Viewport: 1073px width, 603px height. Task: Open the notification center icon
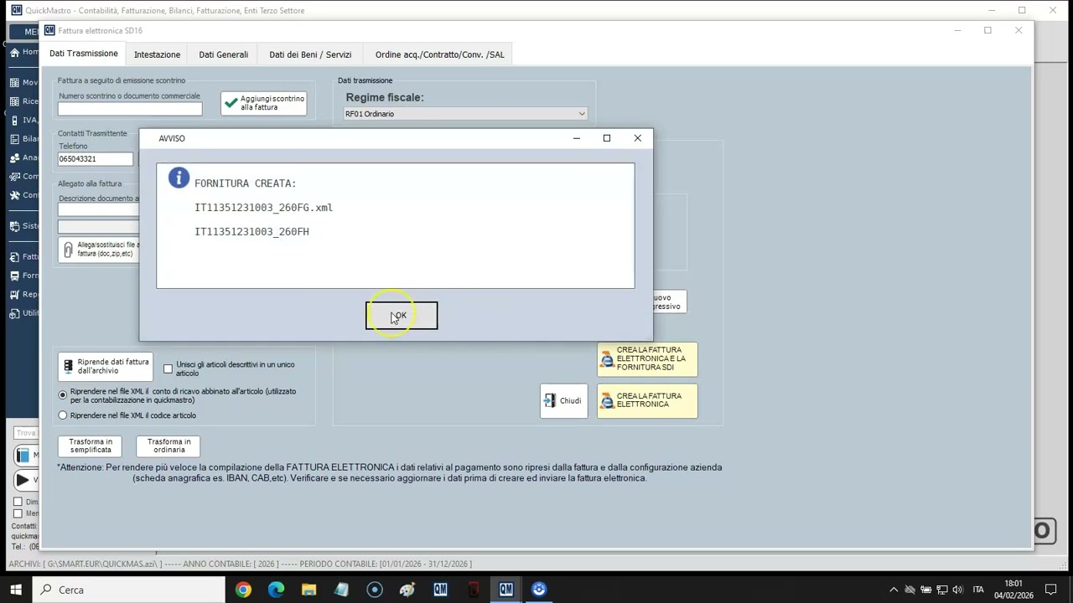pos(1051,590)
